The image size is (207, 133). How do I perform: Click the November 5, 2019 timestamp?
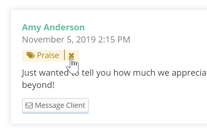pyautogui.click(x=76, y=39)
